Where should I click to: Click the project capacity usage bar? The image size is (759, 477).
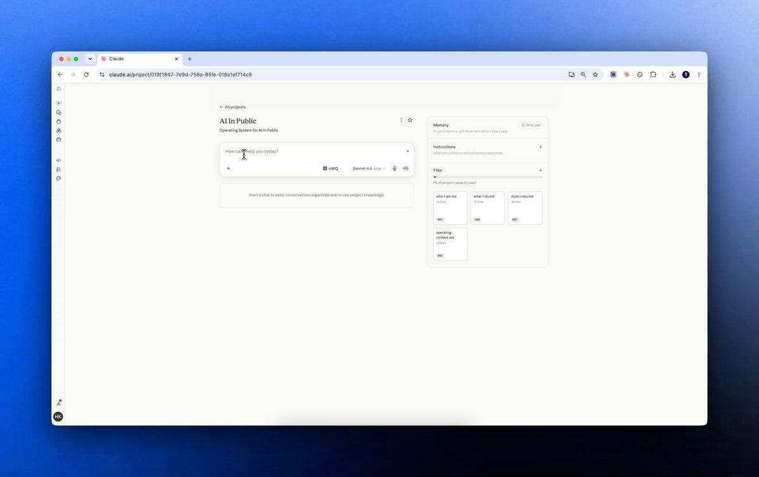point(488,177)
